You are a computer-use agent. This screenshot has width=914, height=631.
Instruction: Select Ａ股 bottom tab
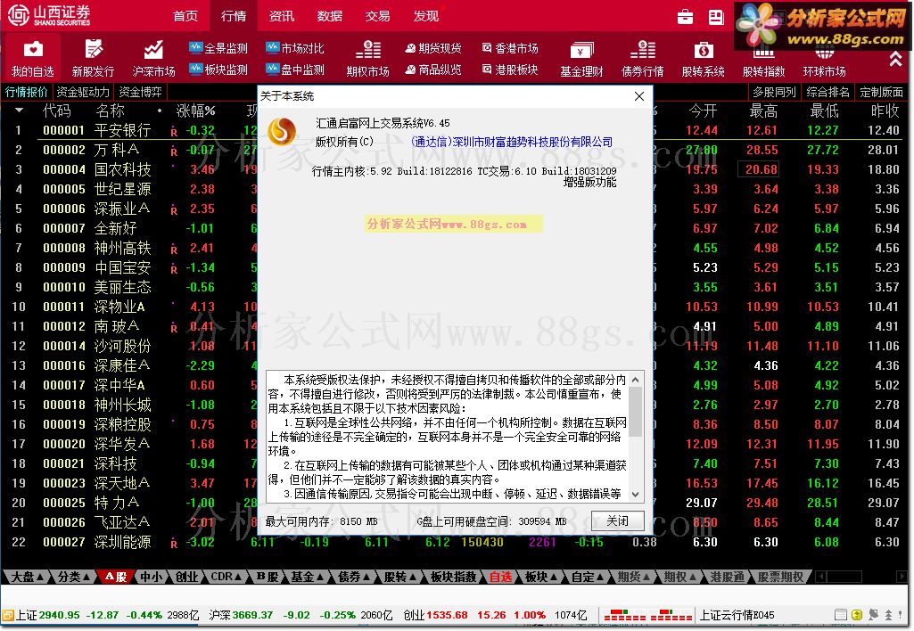click(116, 577)
